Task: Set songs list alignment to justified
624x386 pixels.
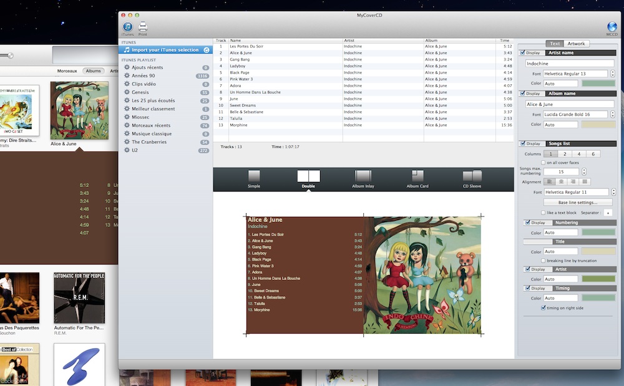Action: [585, 181]
